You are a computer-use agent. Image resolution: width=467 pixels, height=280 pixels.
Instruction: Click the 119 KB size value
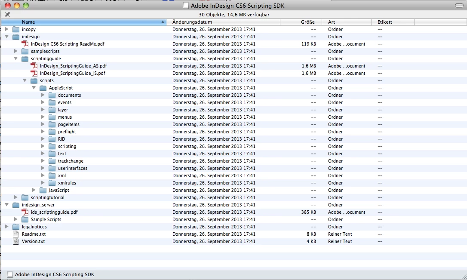point(309,44)
